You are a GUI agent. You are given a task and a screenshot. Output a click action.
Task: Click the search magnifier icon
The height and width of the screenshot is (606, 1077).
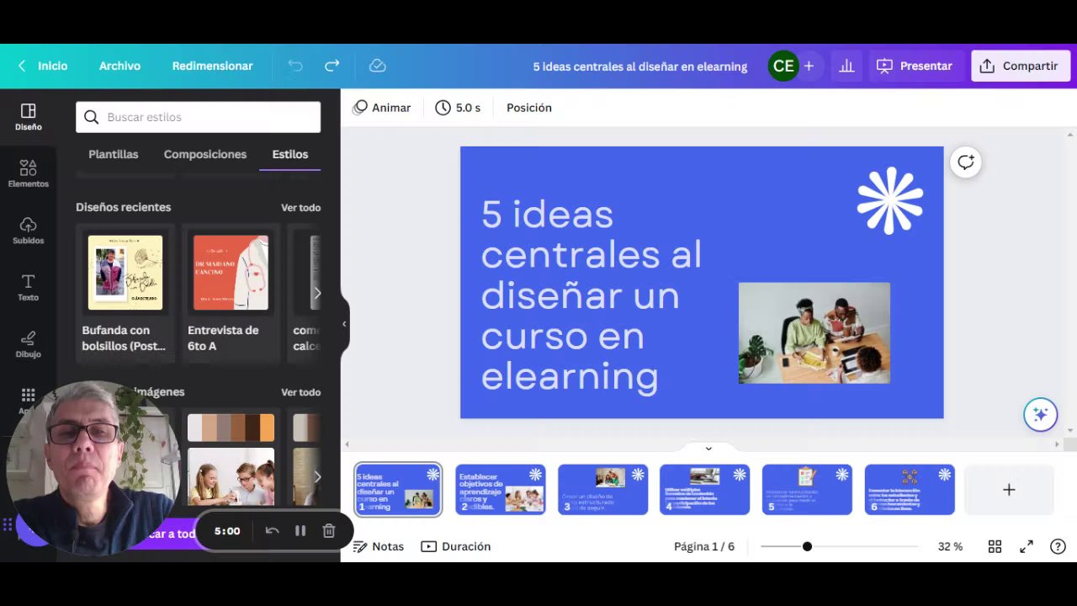pos(91,117)
